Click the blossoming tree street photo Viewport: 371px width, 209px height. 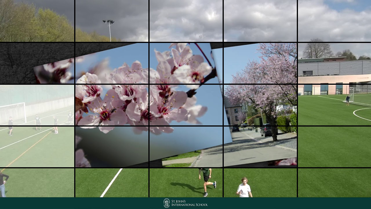pos(258,105)
